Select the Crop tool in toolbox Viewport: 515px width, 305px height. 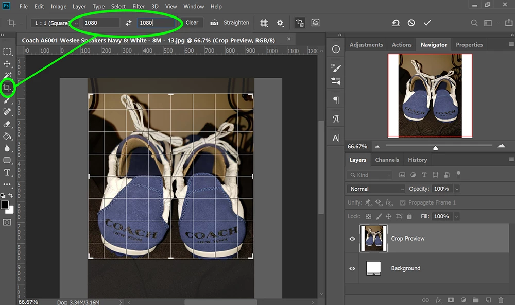[7, 88]
